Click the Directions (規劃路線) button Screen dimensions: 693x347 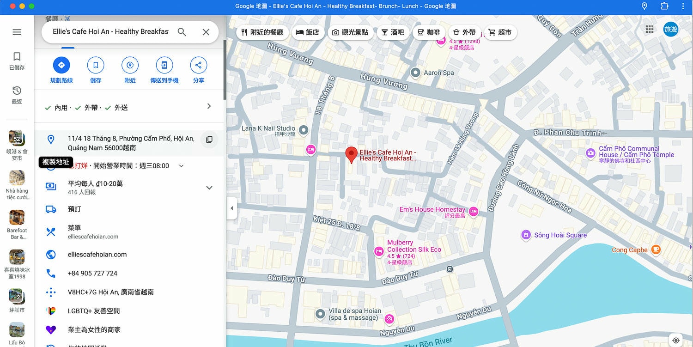[61, 65]
